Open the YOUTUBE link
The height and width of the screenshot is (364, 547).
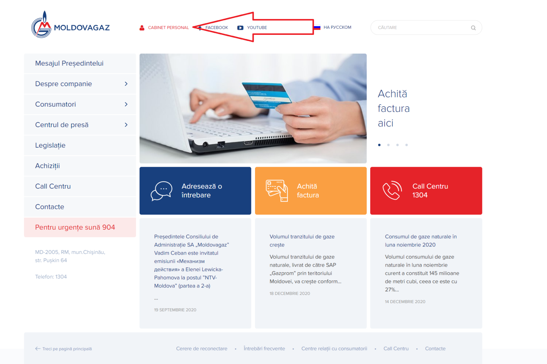pyautogui.click(x=257, y=28)
